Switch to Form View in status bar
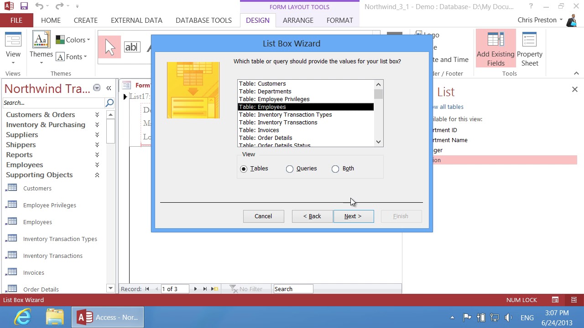Screen dimensions: 584x328 (555, 300)
